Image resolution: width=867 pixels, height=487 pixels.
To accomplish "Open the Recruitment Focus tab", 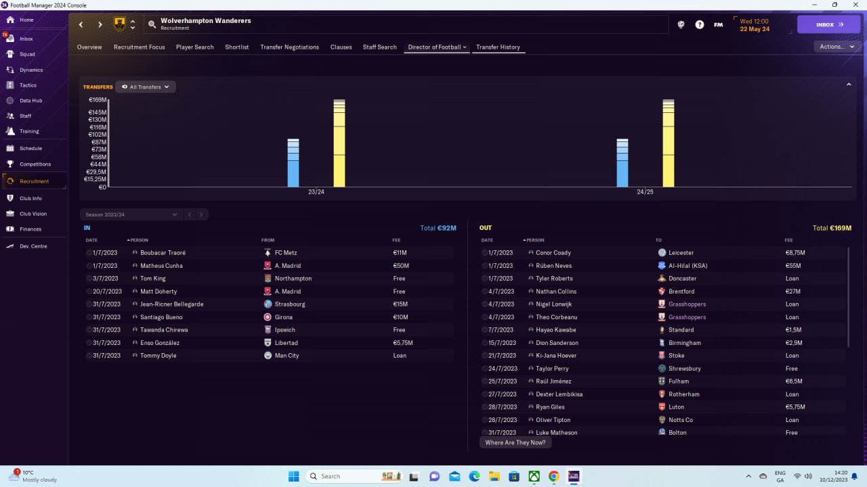I will [139, 47].
